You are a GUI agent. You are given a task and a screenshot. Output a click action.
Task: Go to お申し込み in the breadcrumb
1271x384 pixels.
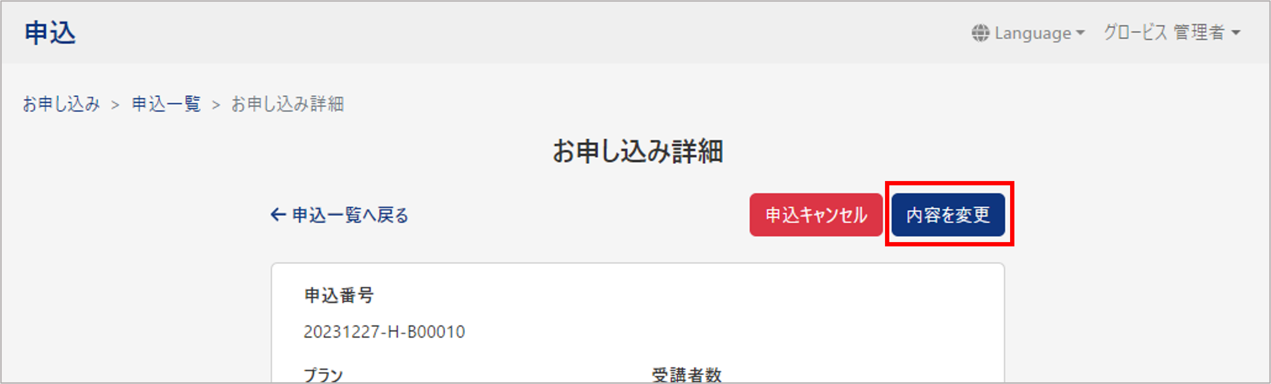tap(61, 104)
